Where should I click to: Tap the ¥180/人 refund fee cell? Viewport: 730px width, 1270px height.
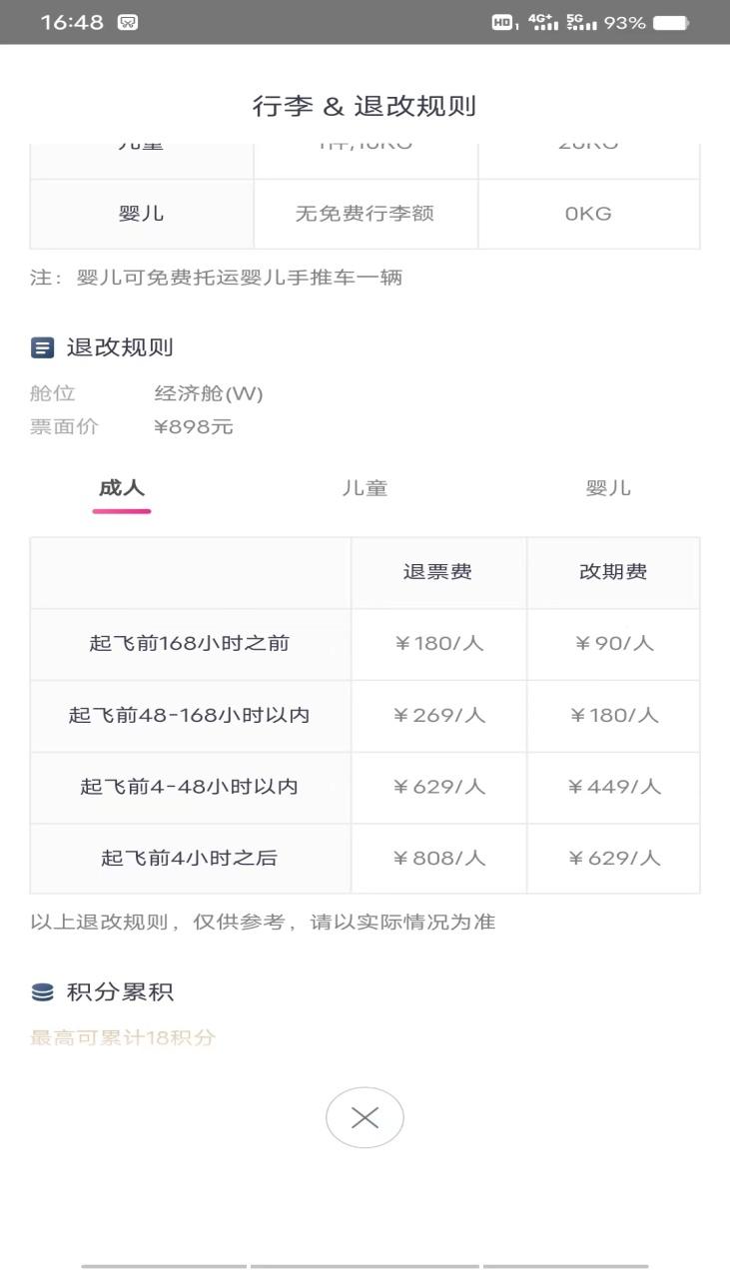click(438, 644)
